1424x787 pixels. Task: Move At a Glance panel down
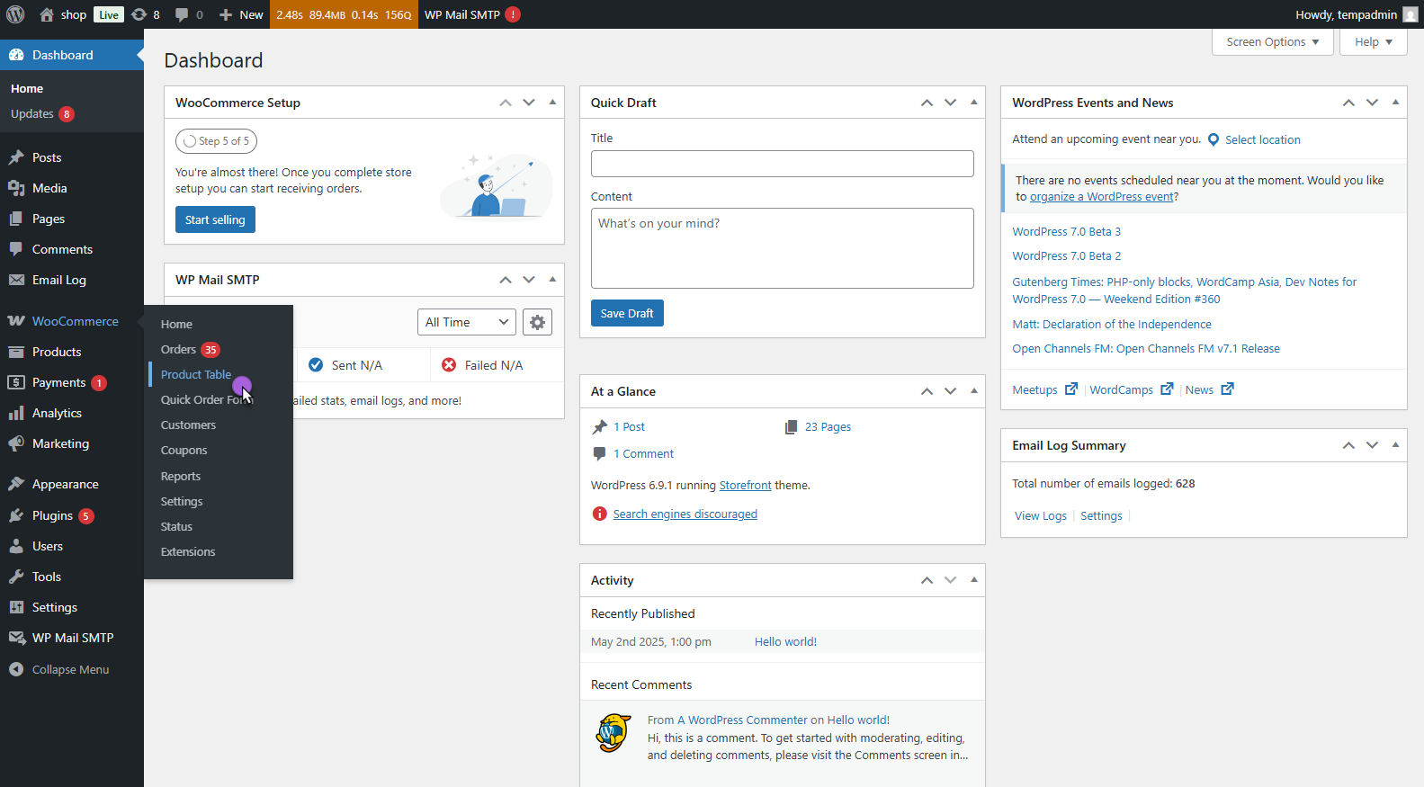coord(950,391)
